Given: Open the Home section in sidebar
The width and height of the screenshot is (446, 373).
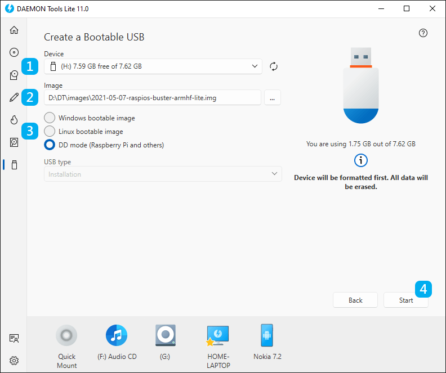Looking at the screenshot, I should pyautogui.click(x=14, y=30).
